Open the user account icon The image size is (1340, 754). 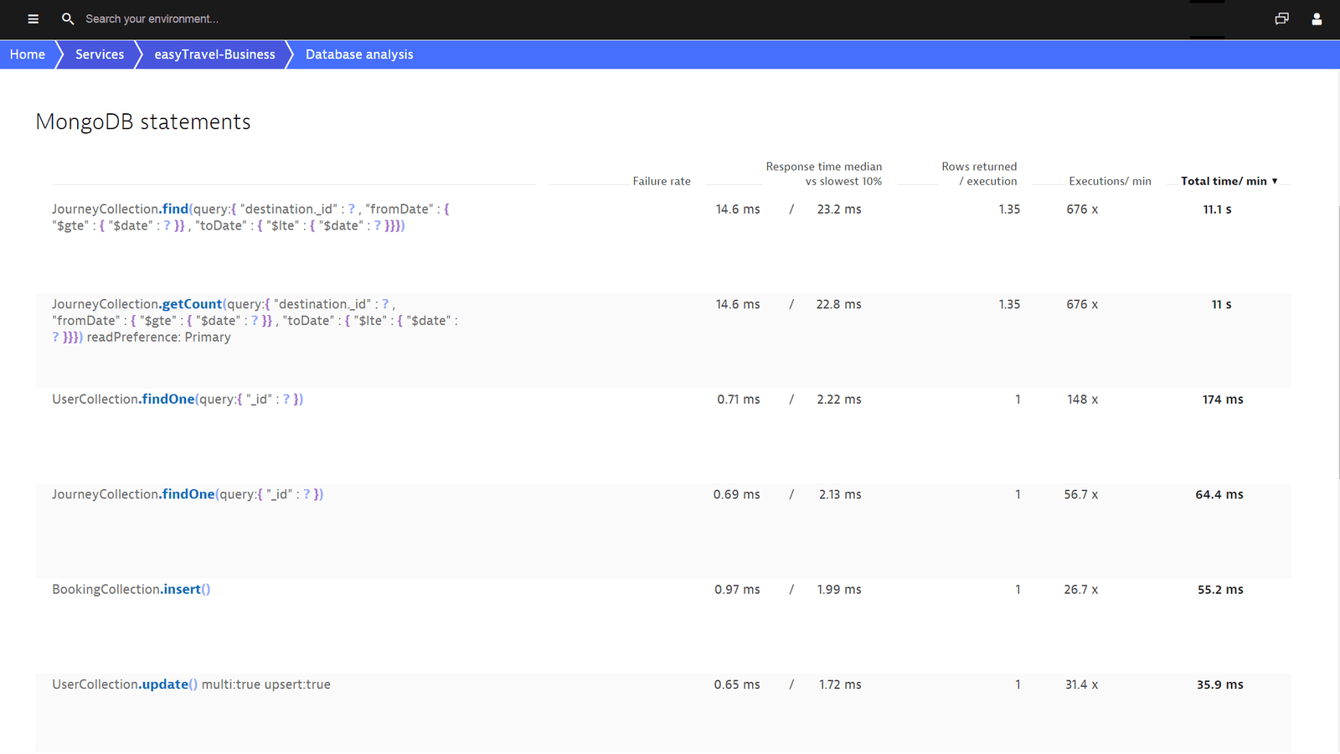(x=1317, y=18)
